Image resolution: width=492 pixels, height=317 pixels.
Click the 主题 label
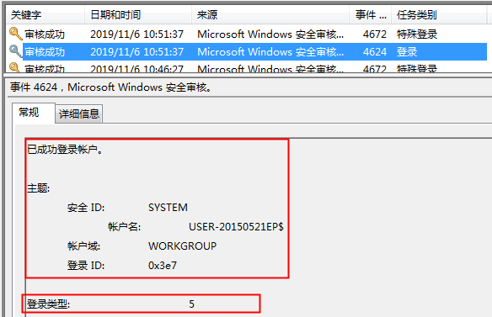point(38,188)
